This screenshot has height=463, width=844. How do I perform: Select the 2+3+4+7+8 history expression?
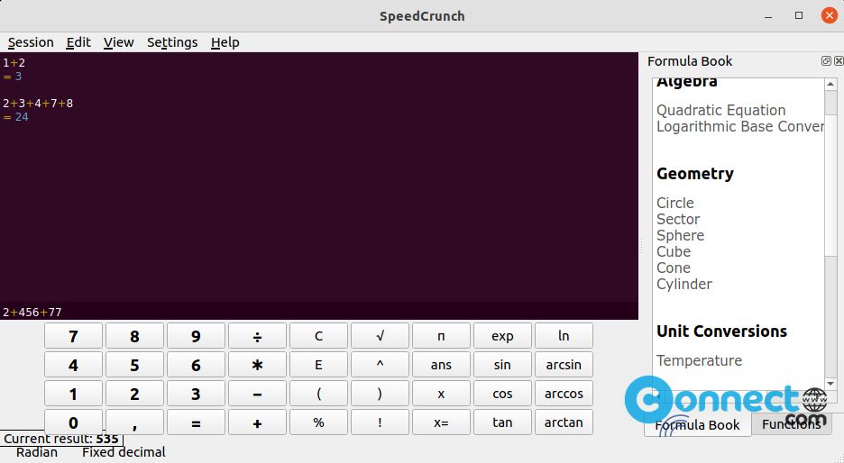pyautogui.click(x=38, y=104)
